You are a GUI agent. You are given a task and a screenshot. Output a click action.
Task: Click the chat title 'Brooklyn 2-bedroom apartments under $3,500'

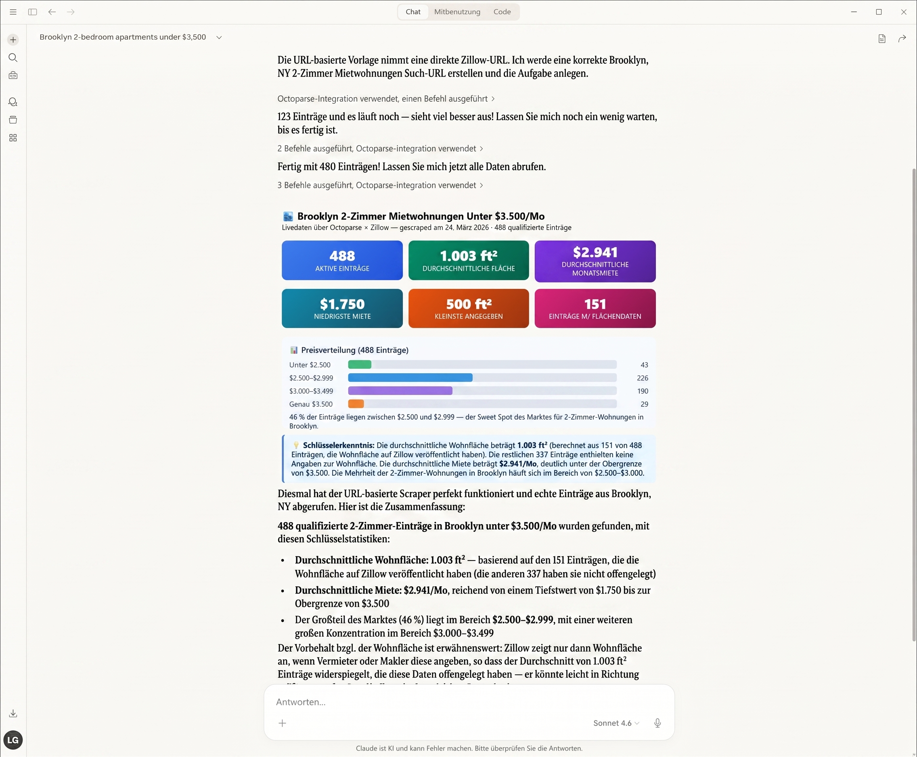[123, 37]
